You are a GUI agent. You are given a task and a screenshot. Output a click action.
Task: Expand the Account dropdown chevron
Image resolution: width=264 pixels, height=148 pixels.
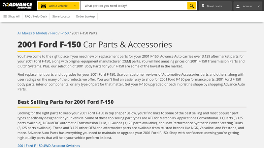click(259, 6)
